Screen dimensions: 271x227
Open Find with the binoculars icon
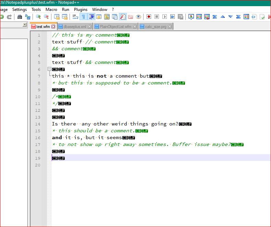click(20, 17)
